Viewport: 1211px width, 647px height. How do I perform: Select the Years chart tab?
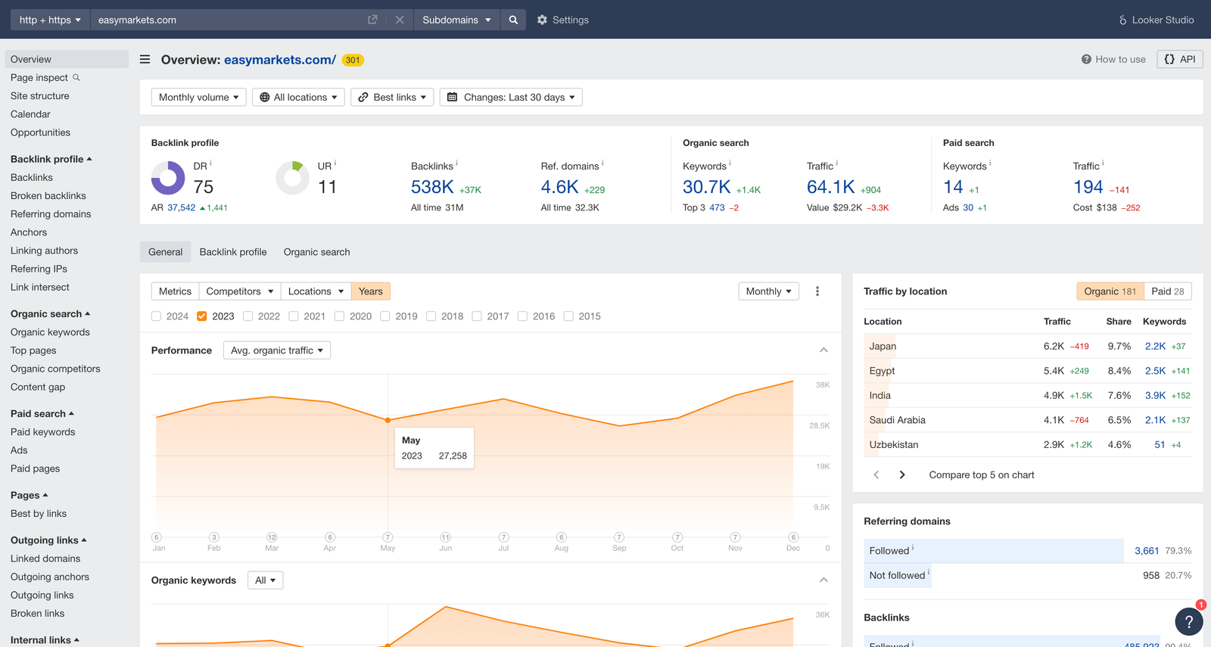[x=371, y=291]
